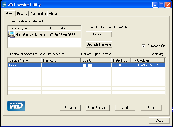
Task: Click the Device Type column header
Action: tap(28, 28)
